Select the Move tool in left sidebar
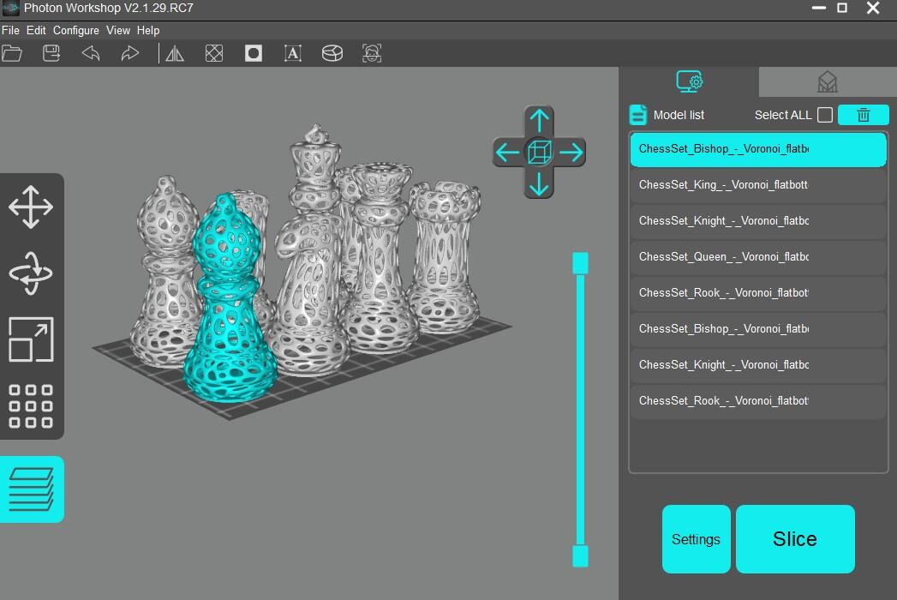Screen dimensions: 897x600 (31, 207)
